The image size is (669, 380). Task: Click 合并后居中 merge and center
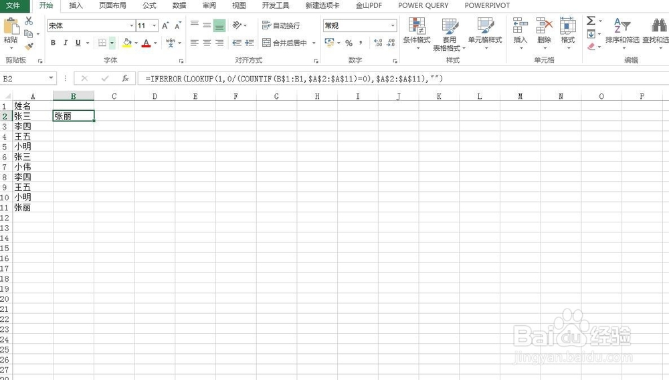284,43
